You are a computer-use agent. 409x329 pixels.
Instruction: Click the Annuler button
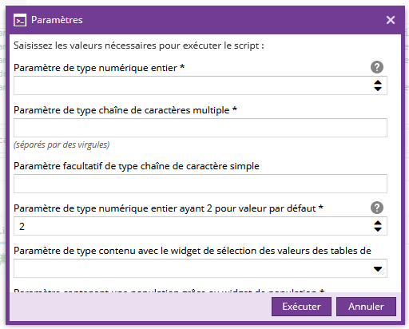pos(366,307)
